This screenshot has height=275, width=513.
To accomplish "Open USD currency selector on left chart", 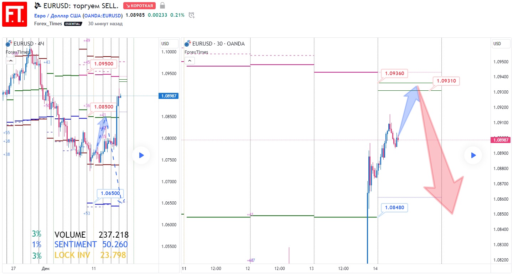I will click(x=169, y=44).
